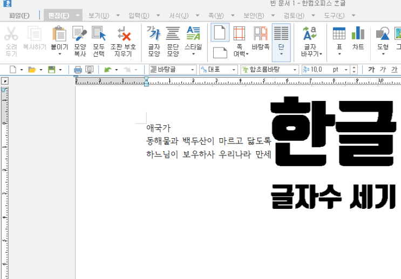Viewport: 401px width, 279px height.
Task: Select portrait page orientation icon
Action: click(220, 32)
